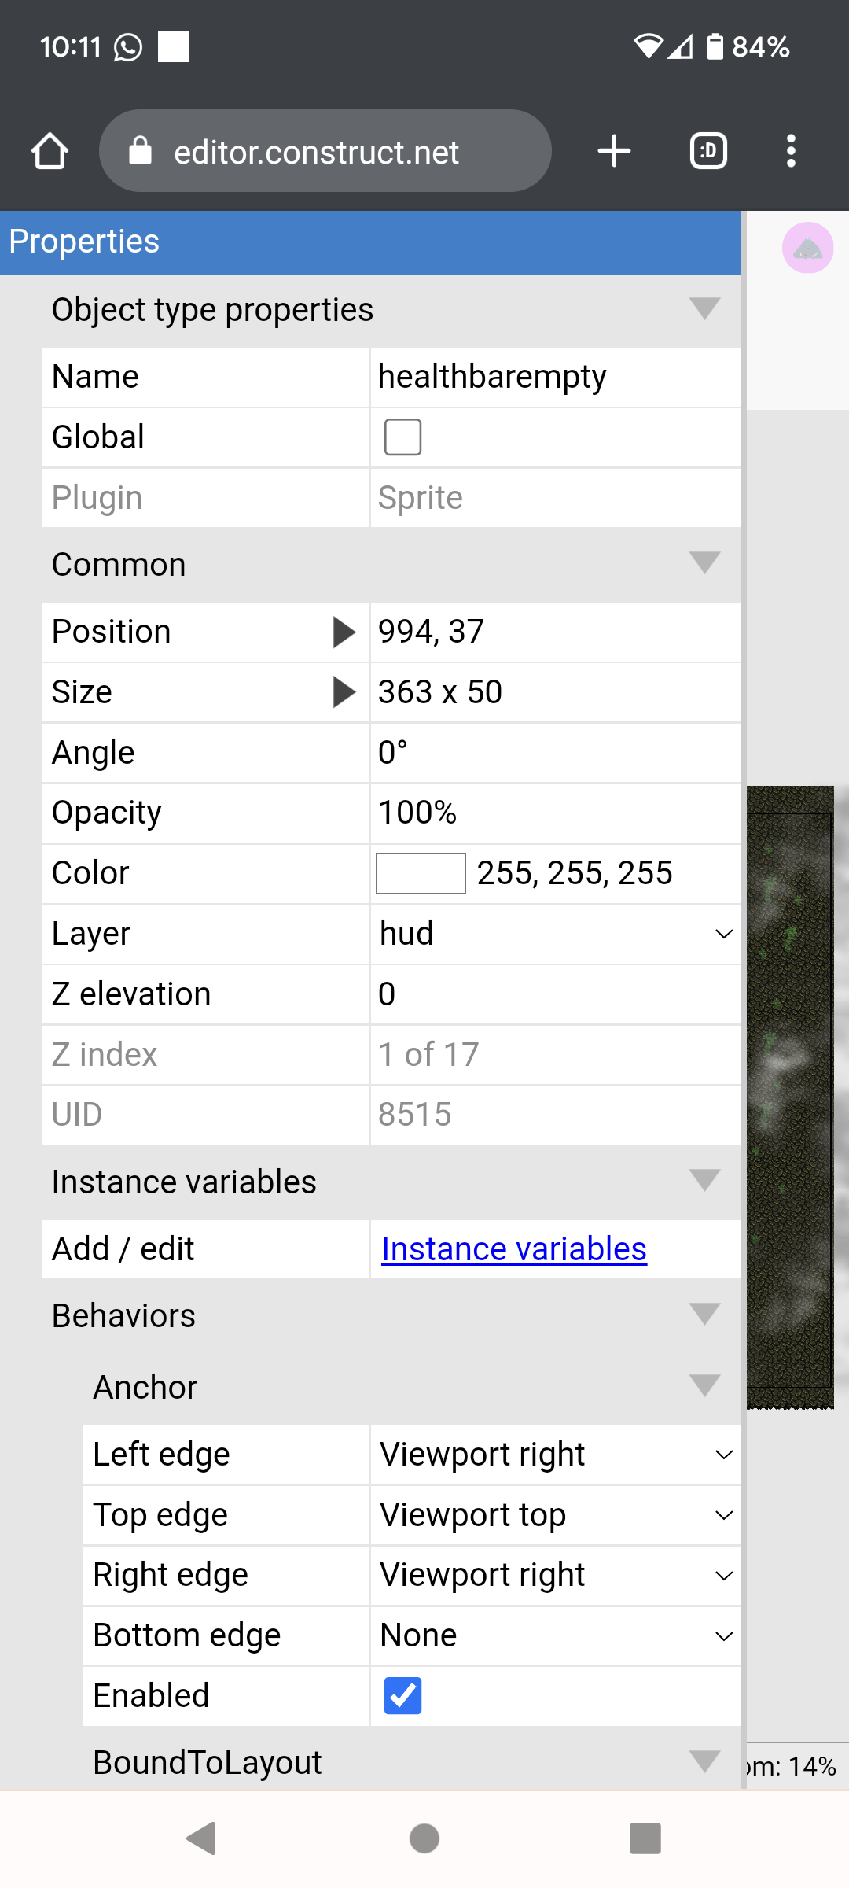This screenshot has width=849, height=1888.
Task: Click the white Color swatch
Action: pos(421,874)
